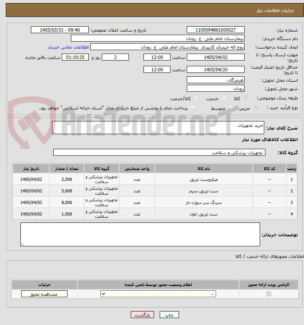Click the چاپ print button
This screenshot has height=325, width=304.
[x=169, y=315]
